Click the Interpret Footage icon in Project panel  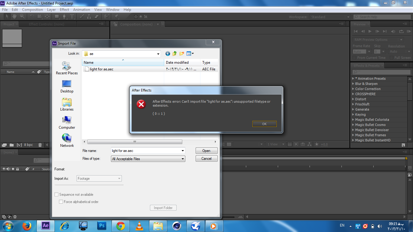pyautogui.click(x=4, y=145)
